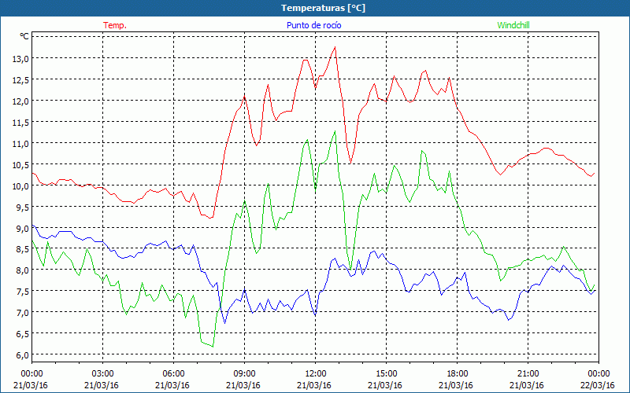Click the 6,0 y-axis value
This screenshot has width=630, height=393.
coord(23,355)
